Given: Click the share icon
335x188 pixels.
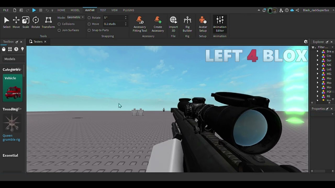Looking at the screenshot, I should coord(297,10).
